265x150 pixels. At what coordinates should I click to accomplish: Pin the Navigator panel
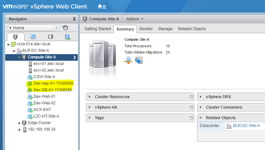pos(74,19)
